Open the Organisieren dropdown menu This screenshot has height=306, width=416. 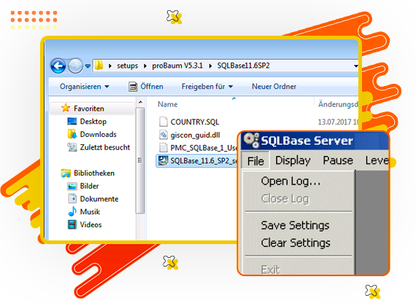tap(85, 87)
